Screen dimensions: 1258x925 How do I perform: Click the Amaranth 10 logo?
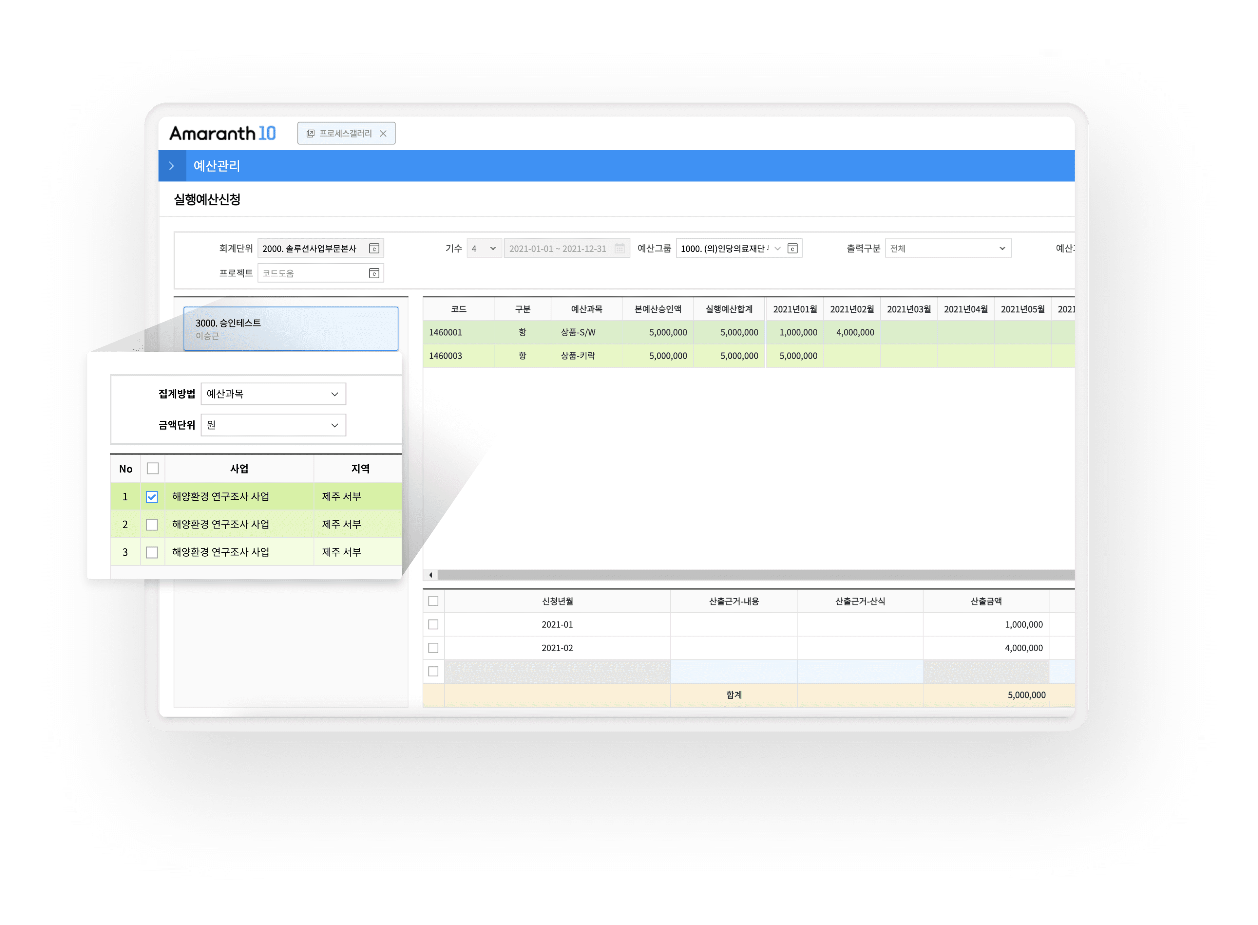[222, 133]
